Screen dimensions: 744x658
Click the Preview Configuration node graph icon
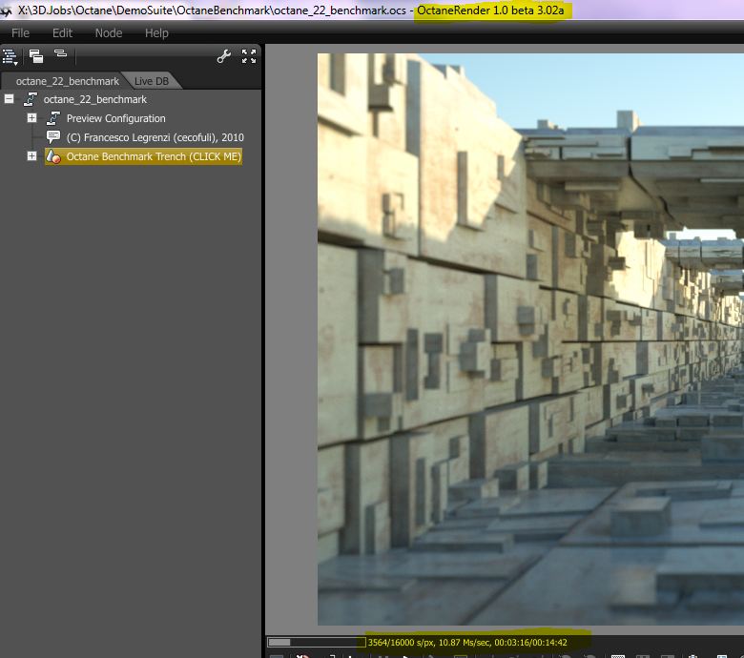point(53,118)
